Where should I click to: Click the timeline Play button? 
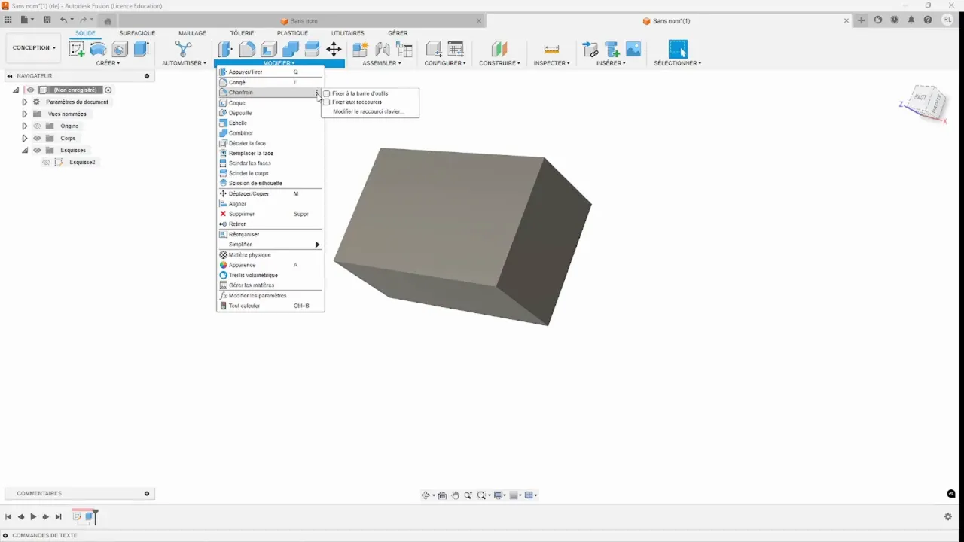tap(33, 516)
